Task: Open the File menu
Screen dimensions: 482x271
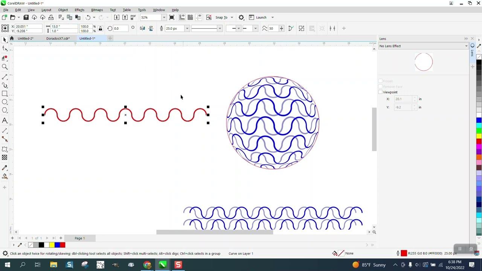Action: 6,10
